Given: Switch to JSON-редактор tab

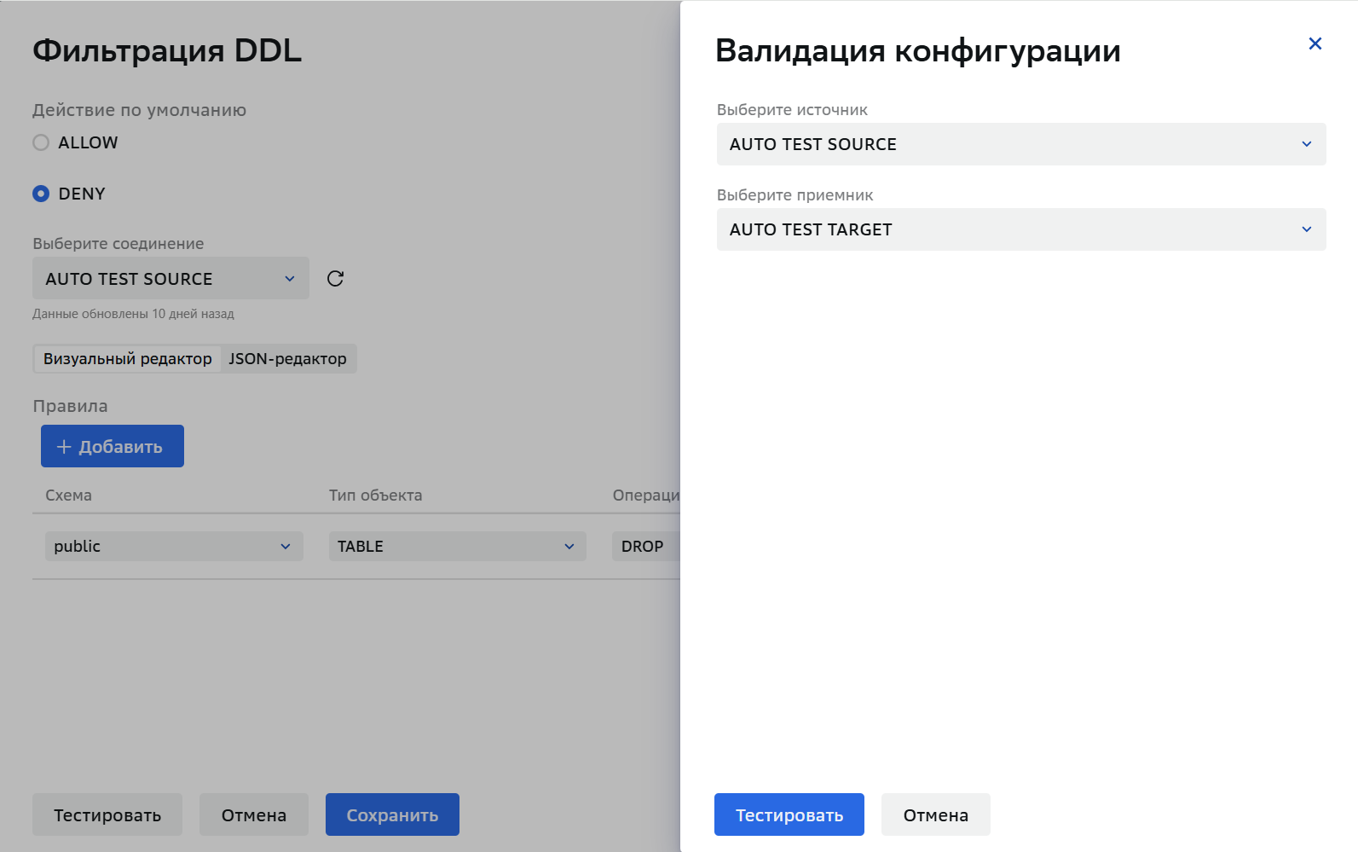Looking at the screenshot, I should click(x=288, y=359).
